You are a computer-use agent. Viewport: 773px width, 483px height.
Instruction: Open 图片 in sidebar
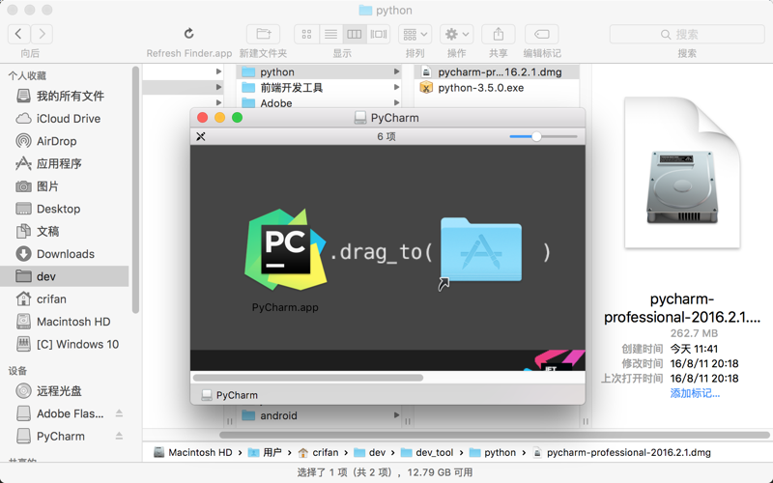pyautogui.click(x=64, y=186)
